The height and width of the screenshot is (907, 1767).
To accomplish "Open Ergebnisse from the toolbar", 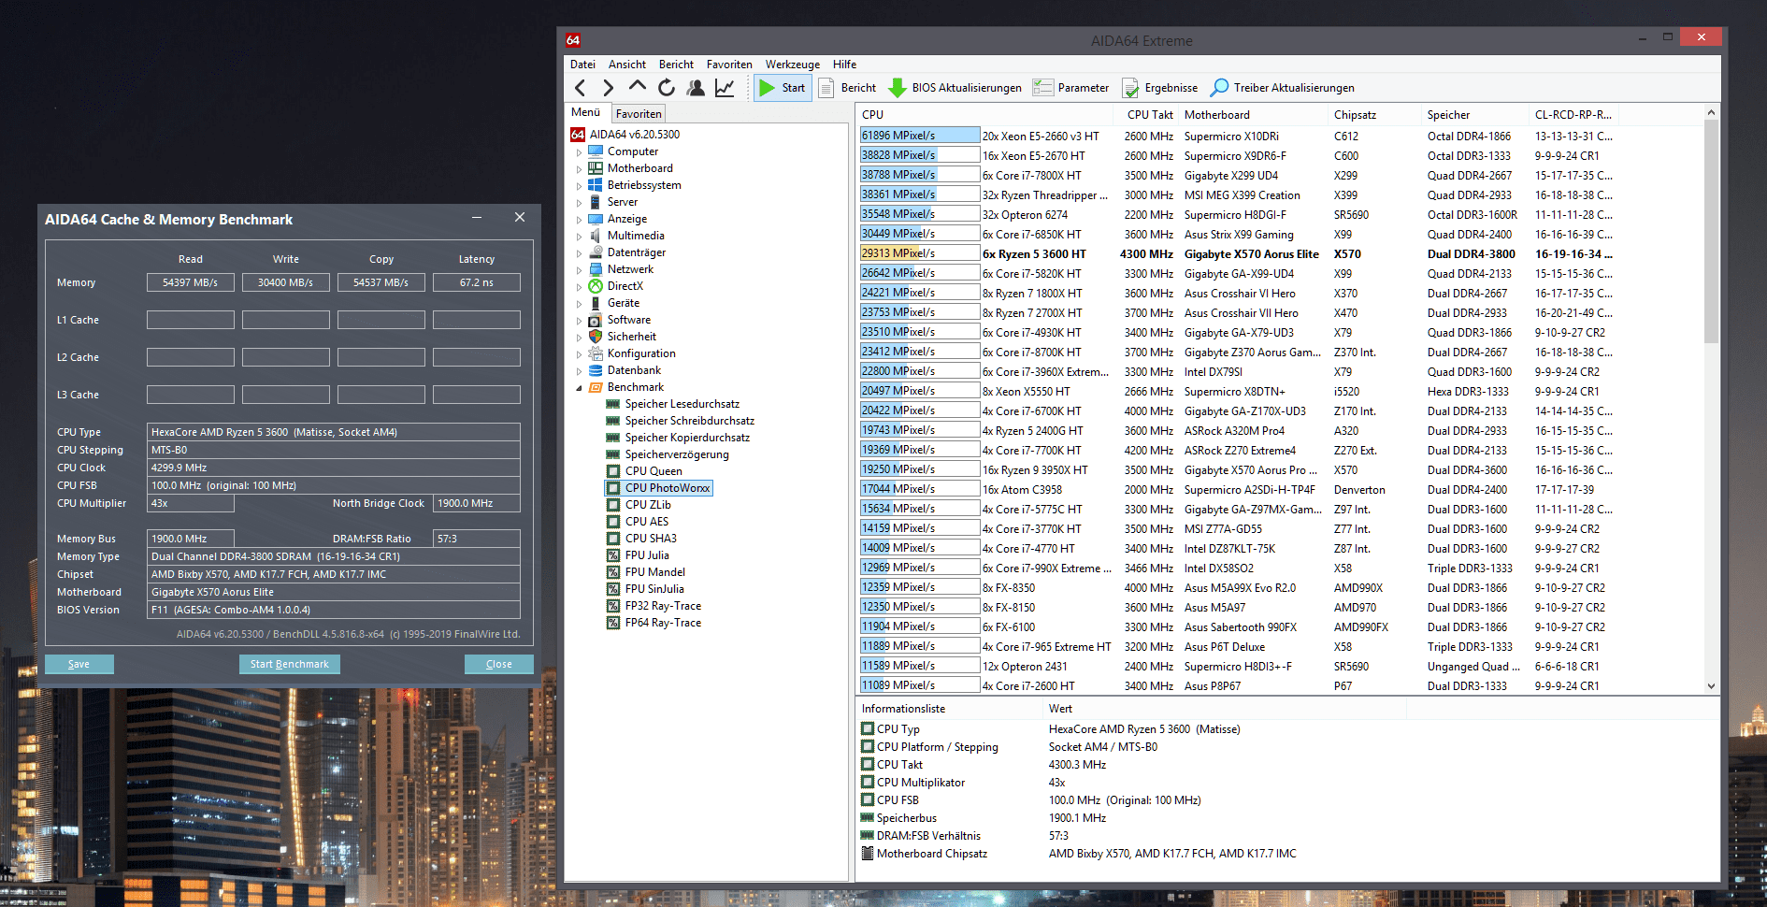I will click(1160, 88).
